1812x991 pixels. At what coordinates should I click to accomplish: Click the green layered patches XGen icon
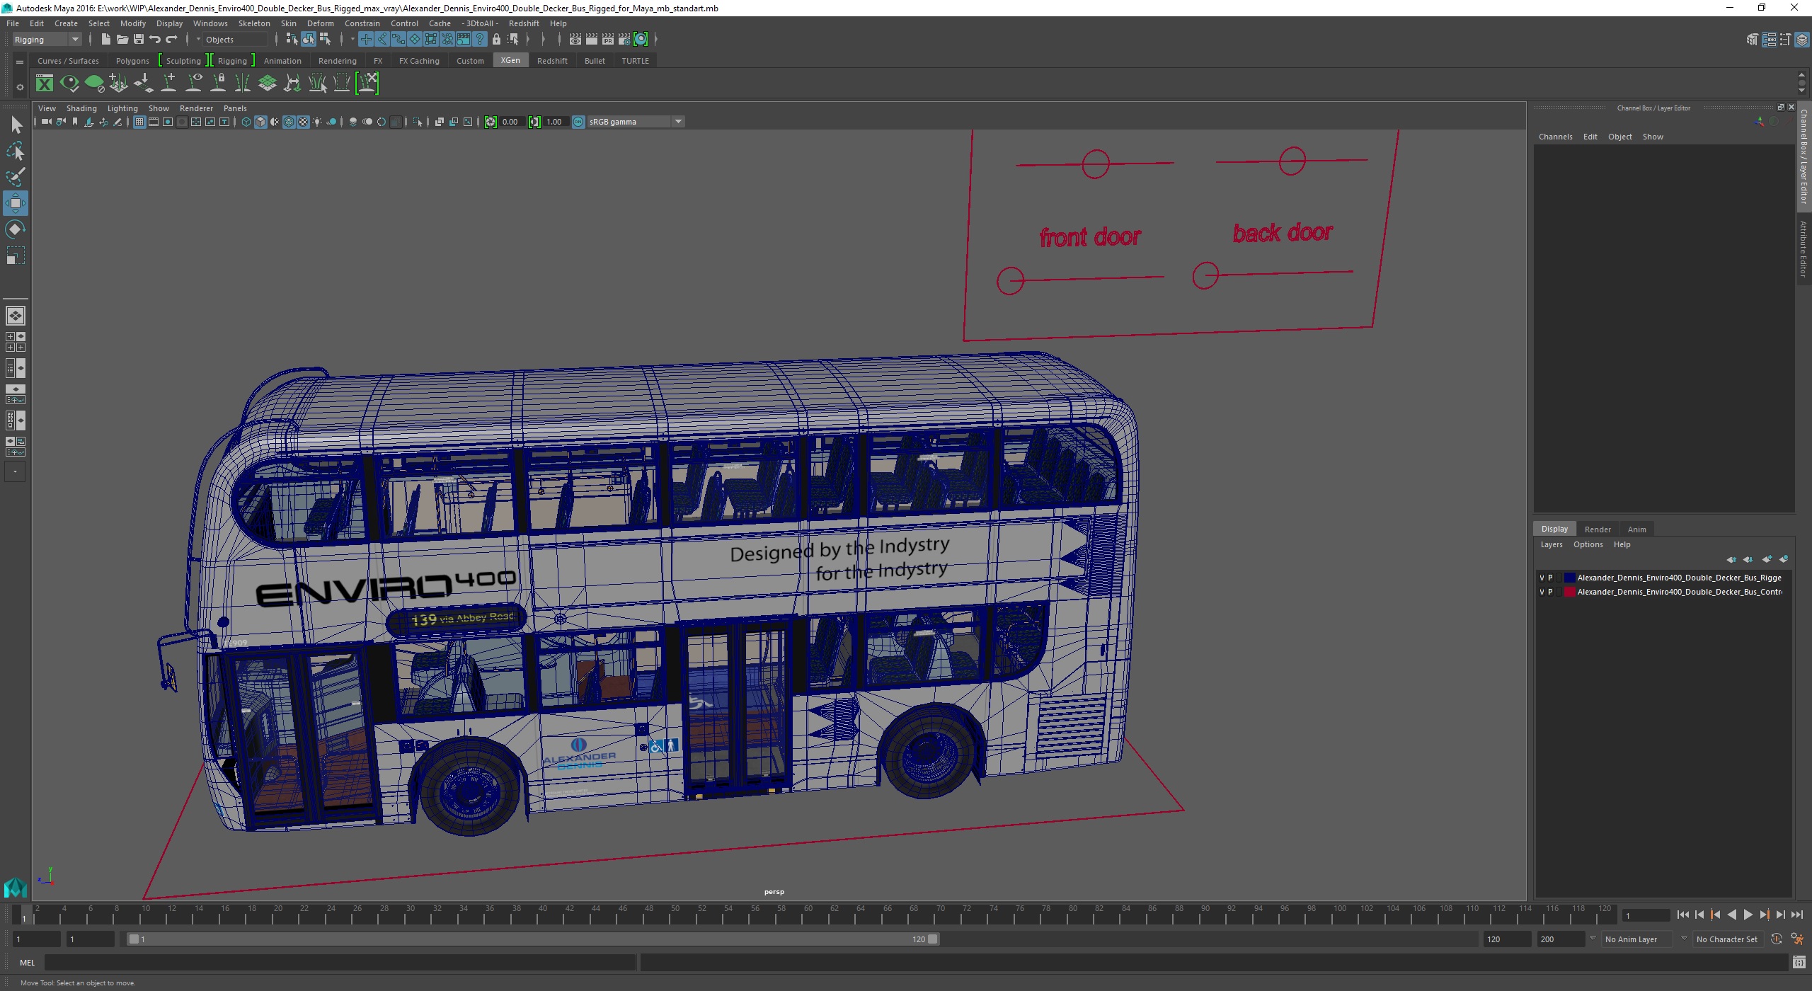(268, 84)
